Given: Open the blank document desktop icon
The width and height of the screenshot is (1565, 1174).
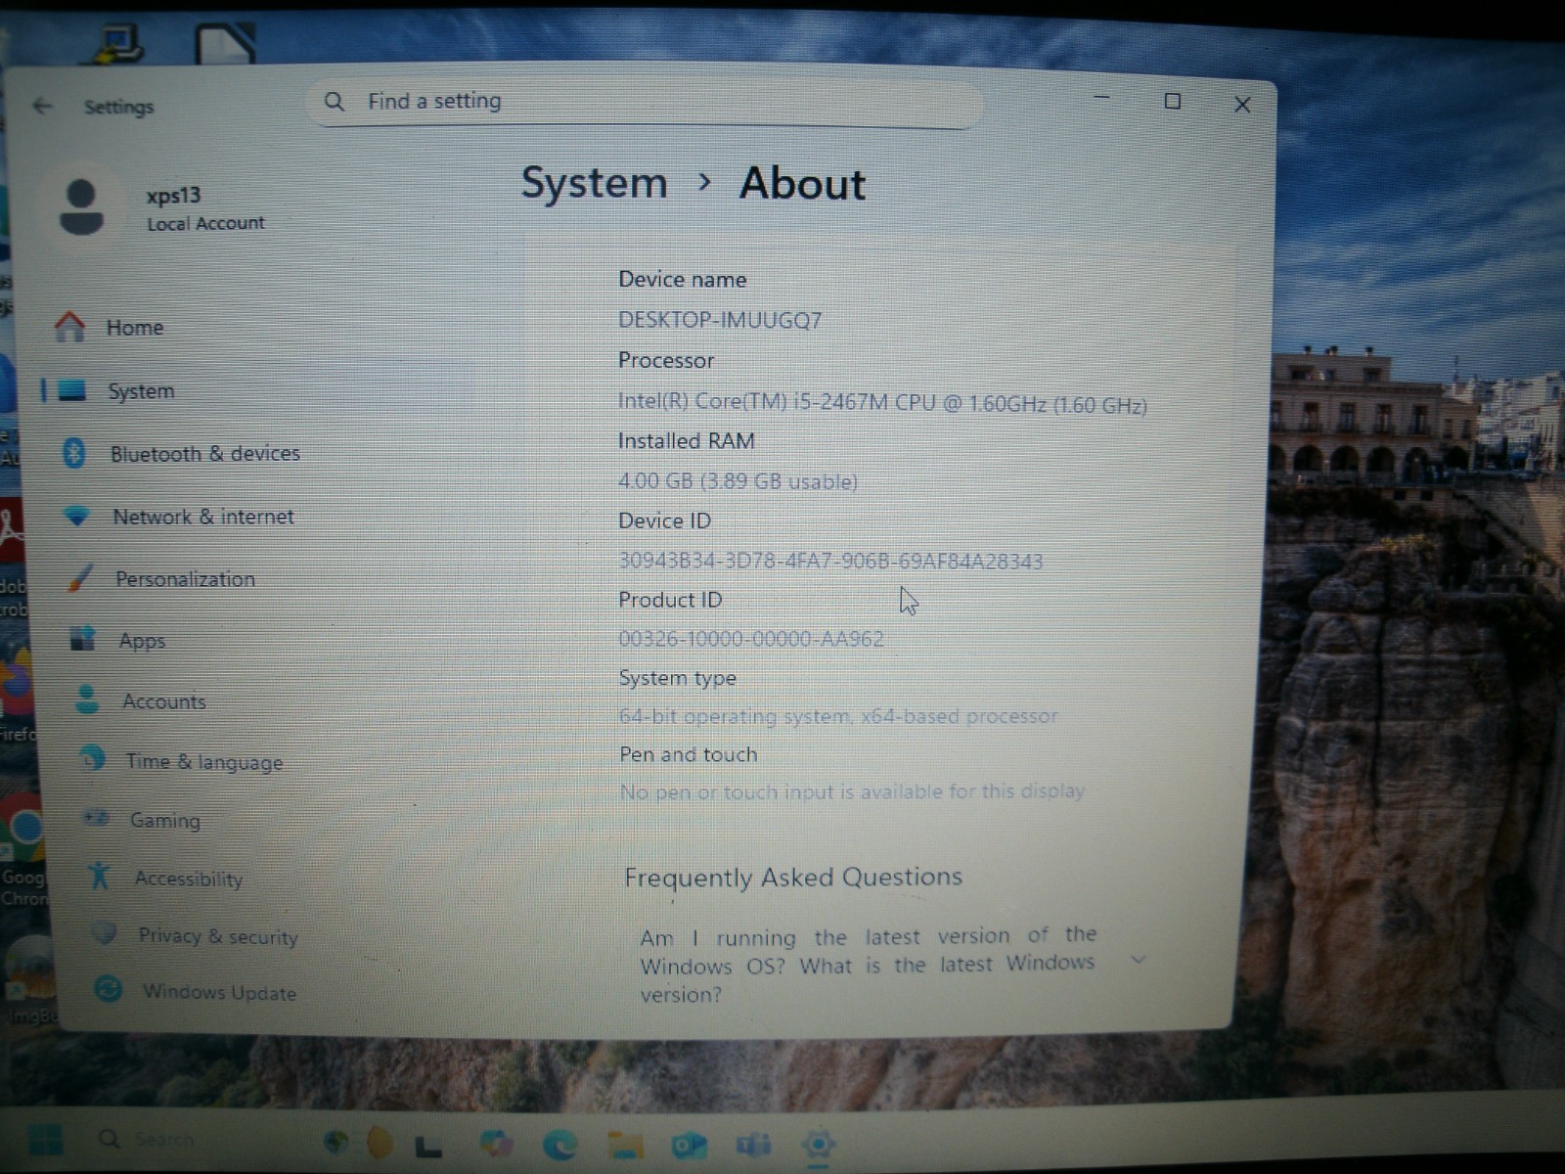Looking at the screenshot, I should 225,43.
